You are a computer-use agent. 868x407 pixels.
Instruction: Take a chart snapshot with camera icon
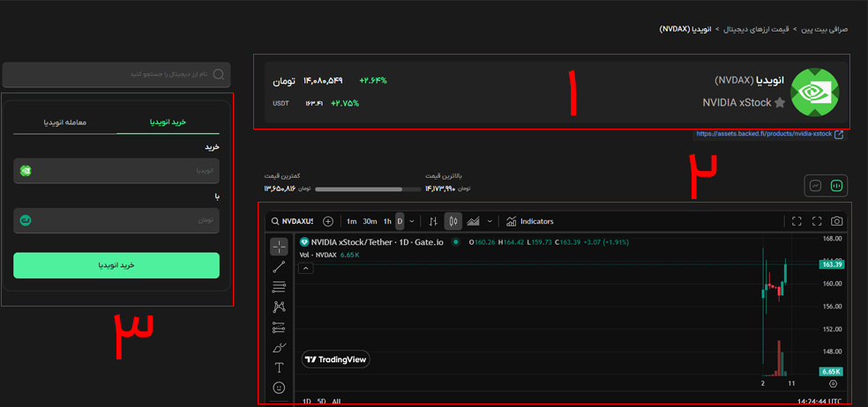(836, 221)
